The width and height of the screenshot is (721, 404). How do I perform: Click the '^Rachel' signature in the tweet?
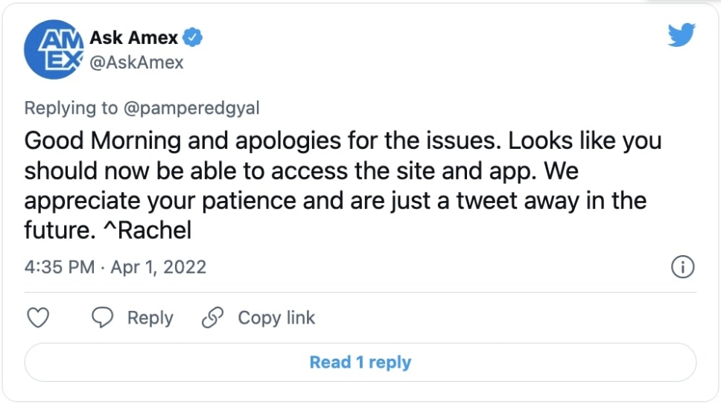[147, 230]
